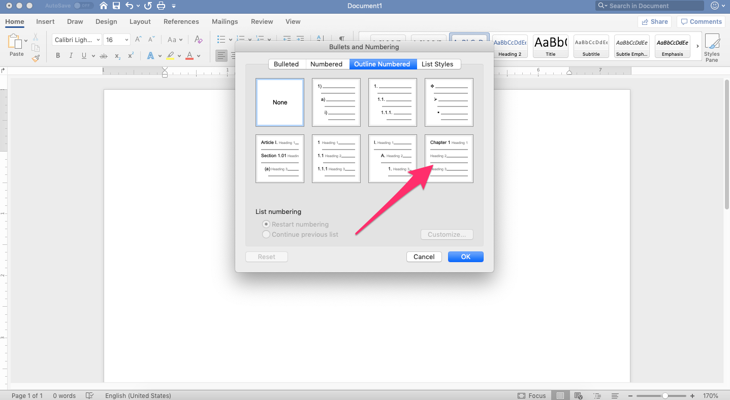
Task: Expand the Paste options arrow
Action: click(x=26, y=40)
